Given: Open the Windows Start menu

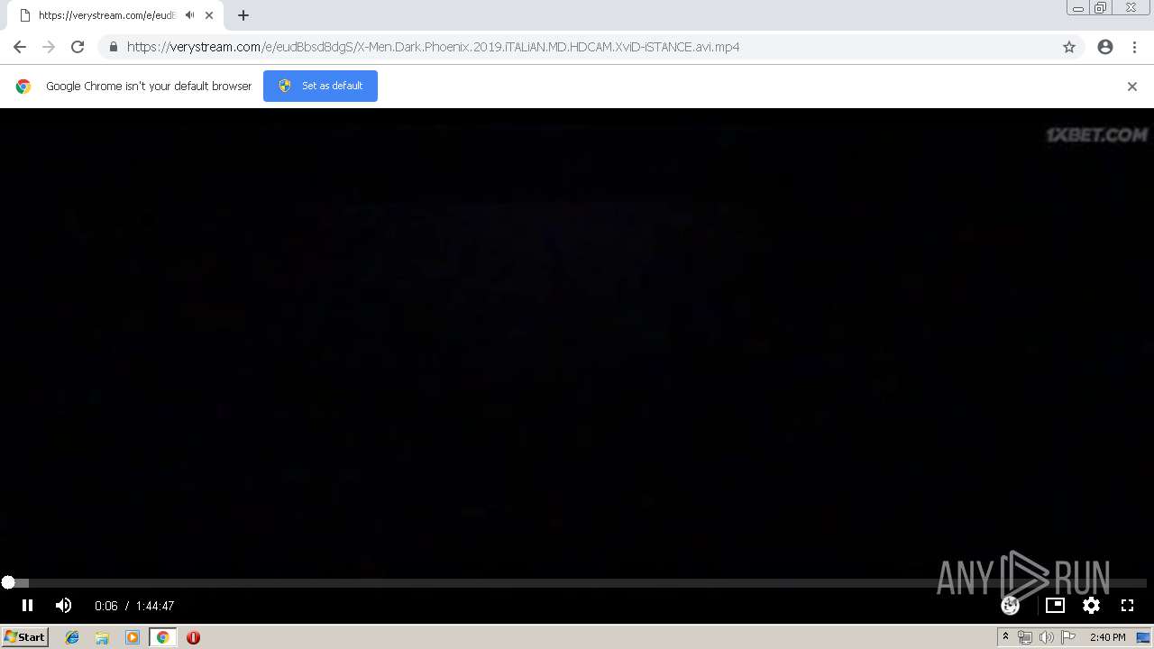Looking at the screenshot, I should pyautogui.click(x=24, y=637).
